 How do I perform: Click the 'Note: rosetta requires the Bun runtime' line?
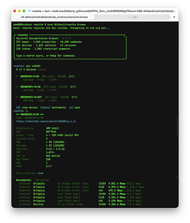[61, 28]
